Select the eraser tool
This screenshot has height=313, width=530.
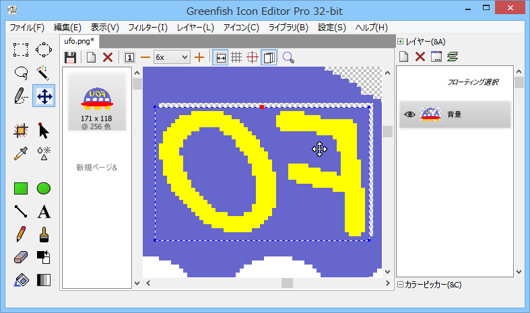click(x=21, y=257)
